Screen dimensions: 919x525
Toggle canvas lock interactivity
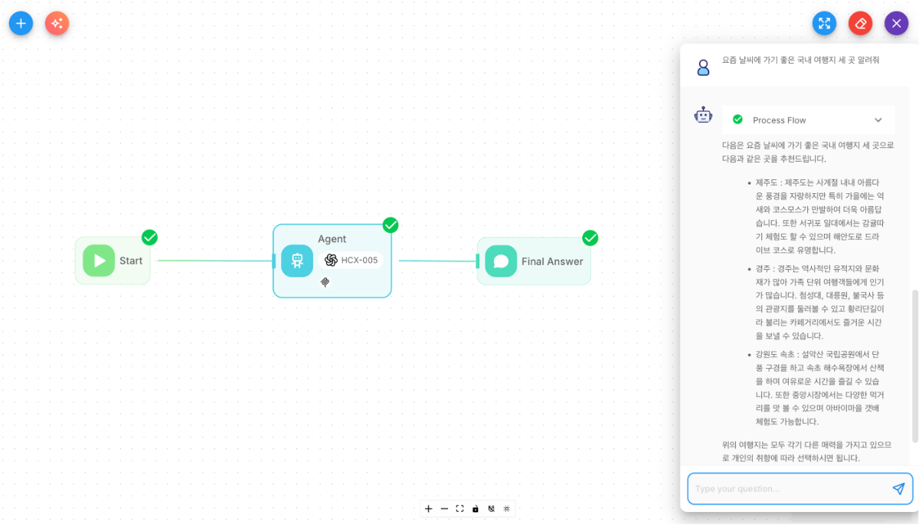(x=476, y=508)
